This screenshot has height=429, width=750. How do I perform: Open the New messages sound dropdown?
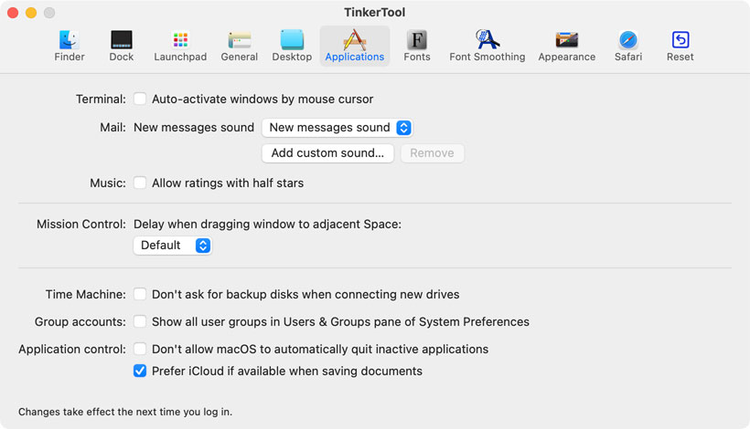point(337,128)
